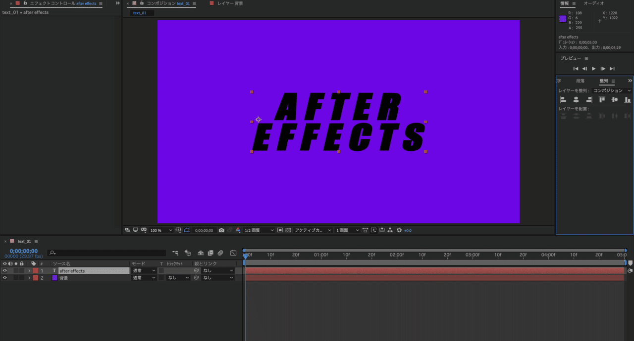Hide the 背景 layer eye toggle
This screenshot has height=341, width=634.
point(5,278)
